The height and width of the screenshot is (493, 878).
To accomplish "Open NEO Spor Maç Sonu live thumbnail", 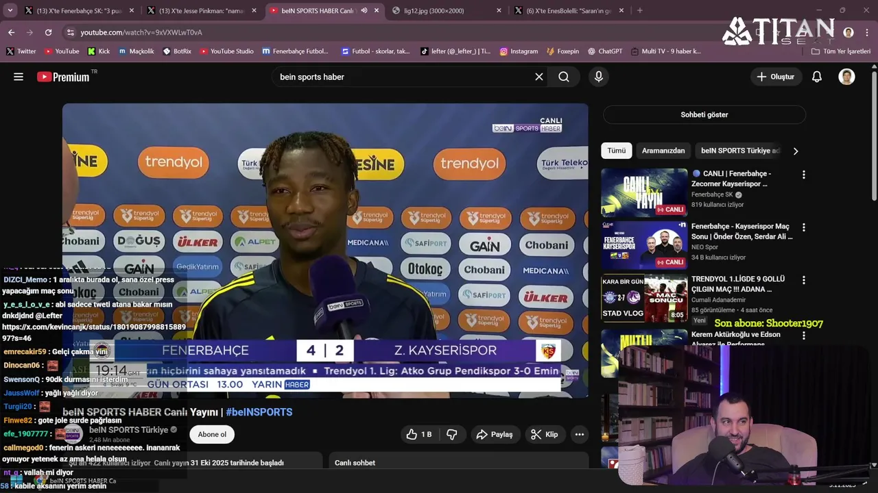I will [644, 245].
